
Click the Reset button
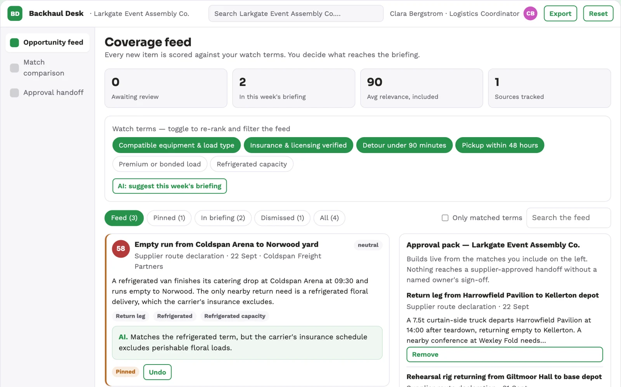[x=598, y=14]
